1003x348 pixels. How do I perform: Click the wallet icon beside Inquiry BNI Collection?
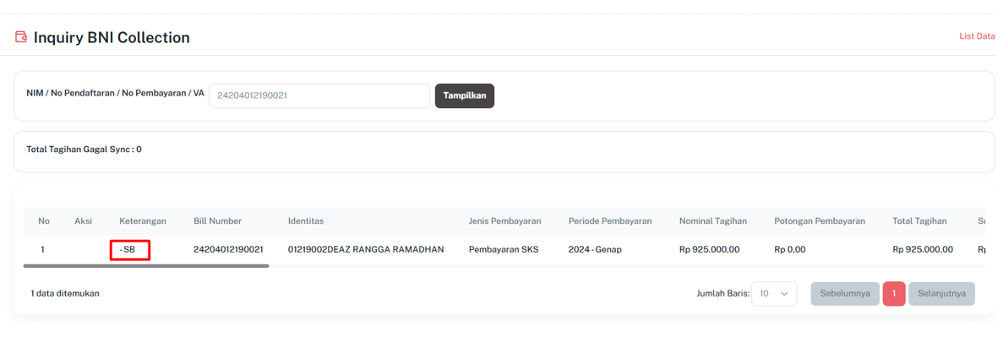20,37
